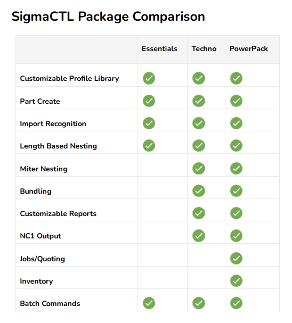Click the Inventory feature label
The image size is (292, 323).
point(36,281)
